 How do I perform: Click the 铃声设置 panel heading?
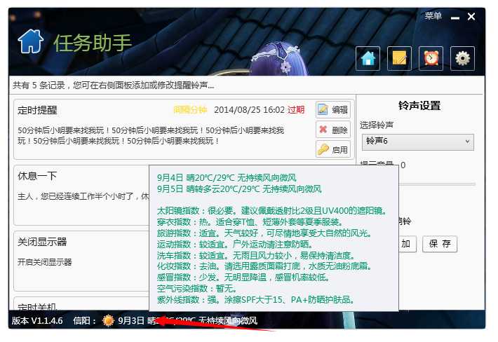click(419, 106)
